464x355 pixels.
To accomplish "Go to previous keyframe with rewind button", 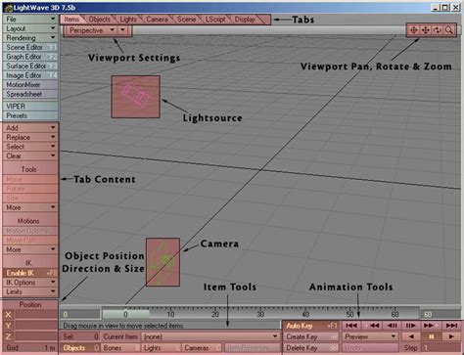I will [x=373, y=326].
